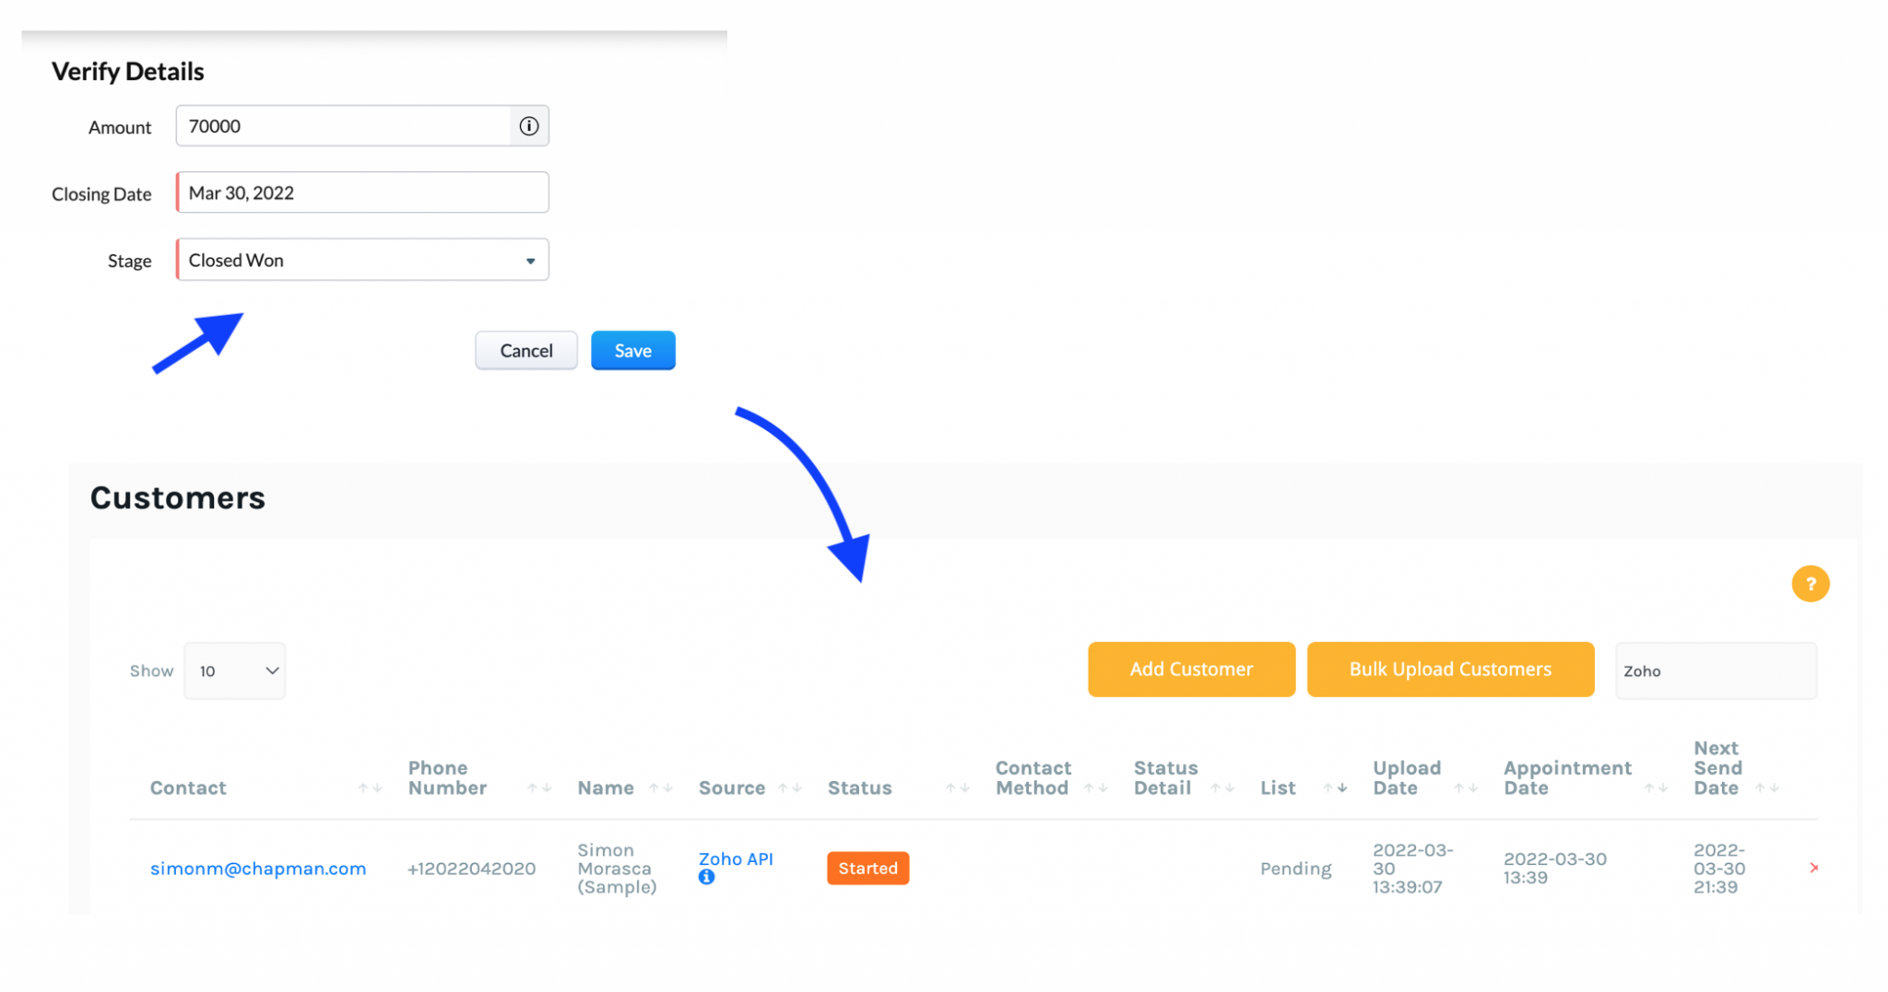Click the Zoho search box
Image resolution: width=1888 pixels, height=992 pixels.
point(1716,671)
